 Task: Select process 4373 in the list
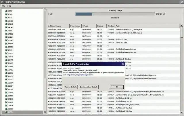[x=10, y=18]
